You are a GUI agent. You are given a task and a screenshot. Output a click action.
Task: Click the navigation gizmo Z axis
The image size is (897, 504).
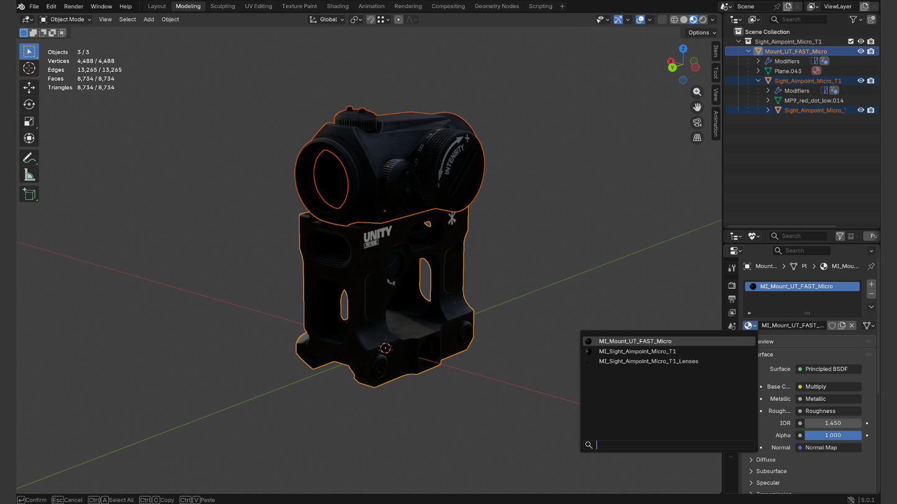[683, 48]
